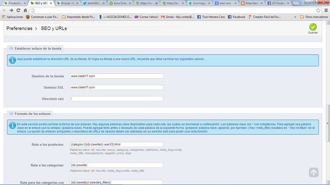This screenshot has width=330, height=185.
Task: Click the page vertical scrollbar thumb
Action: point(328,123)
